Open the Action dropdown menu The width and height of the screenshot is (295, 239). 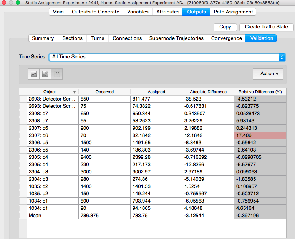(x=268, y=74)
